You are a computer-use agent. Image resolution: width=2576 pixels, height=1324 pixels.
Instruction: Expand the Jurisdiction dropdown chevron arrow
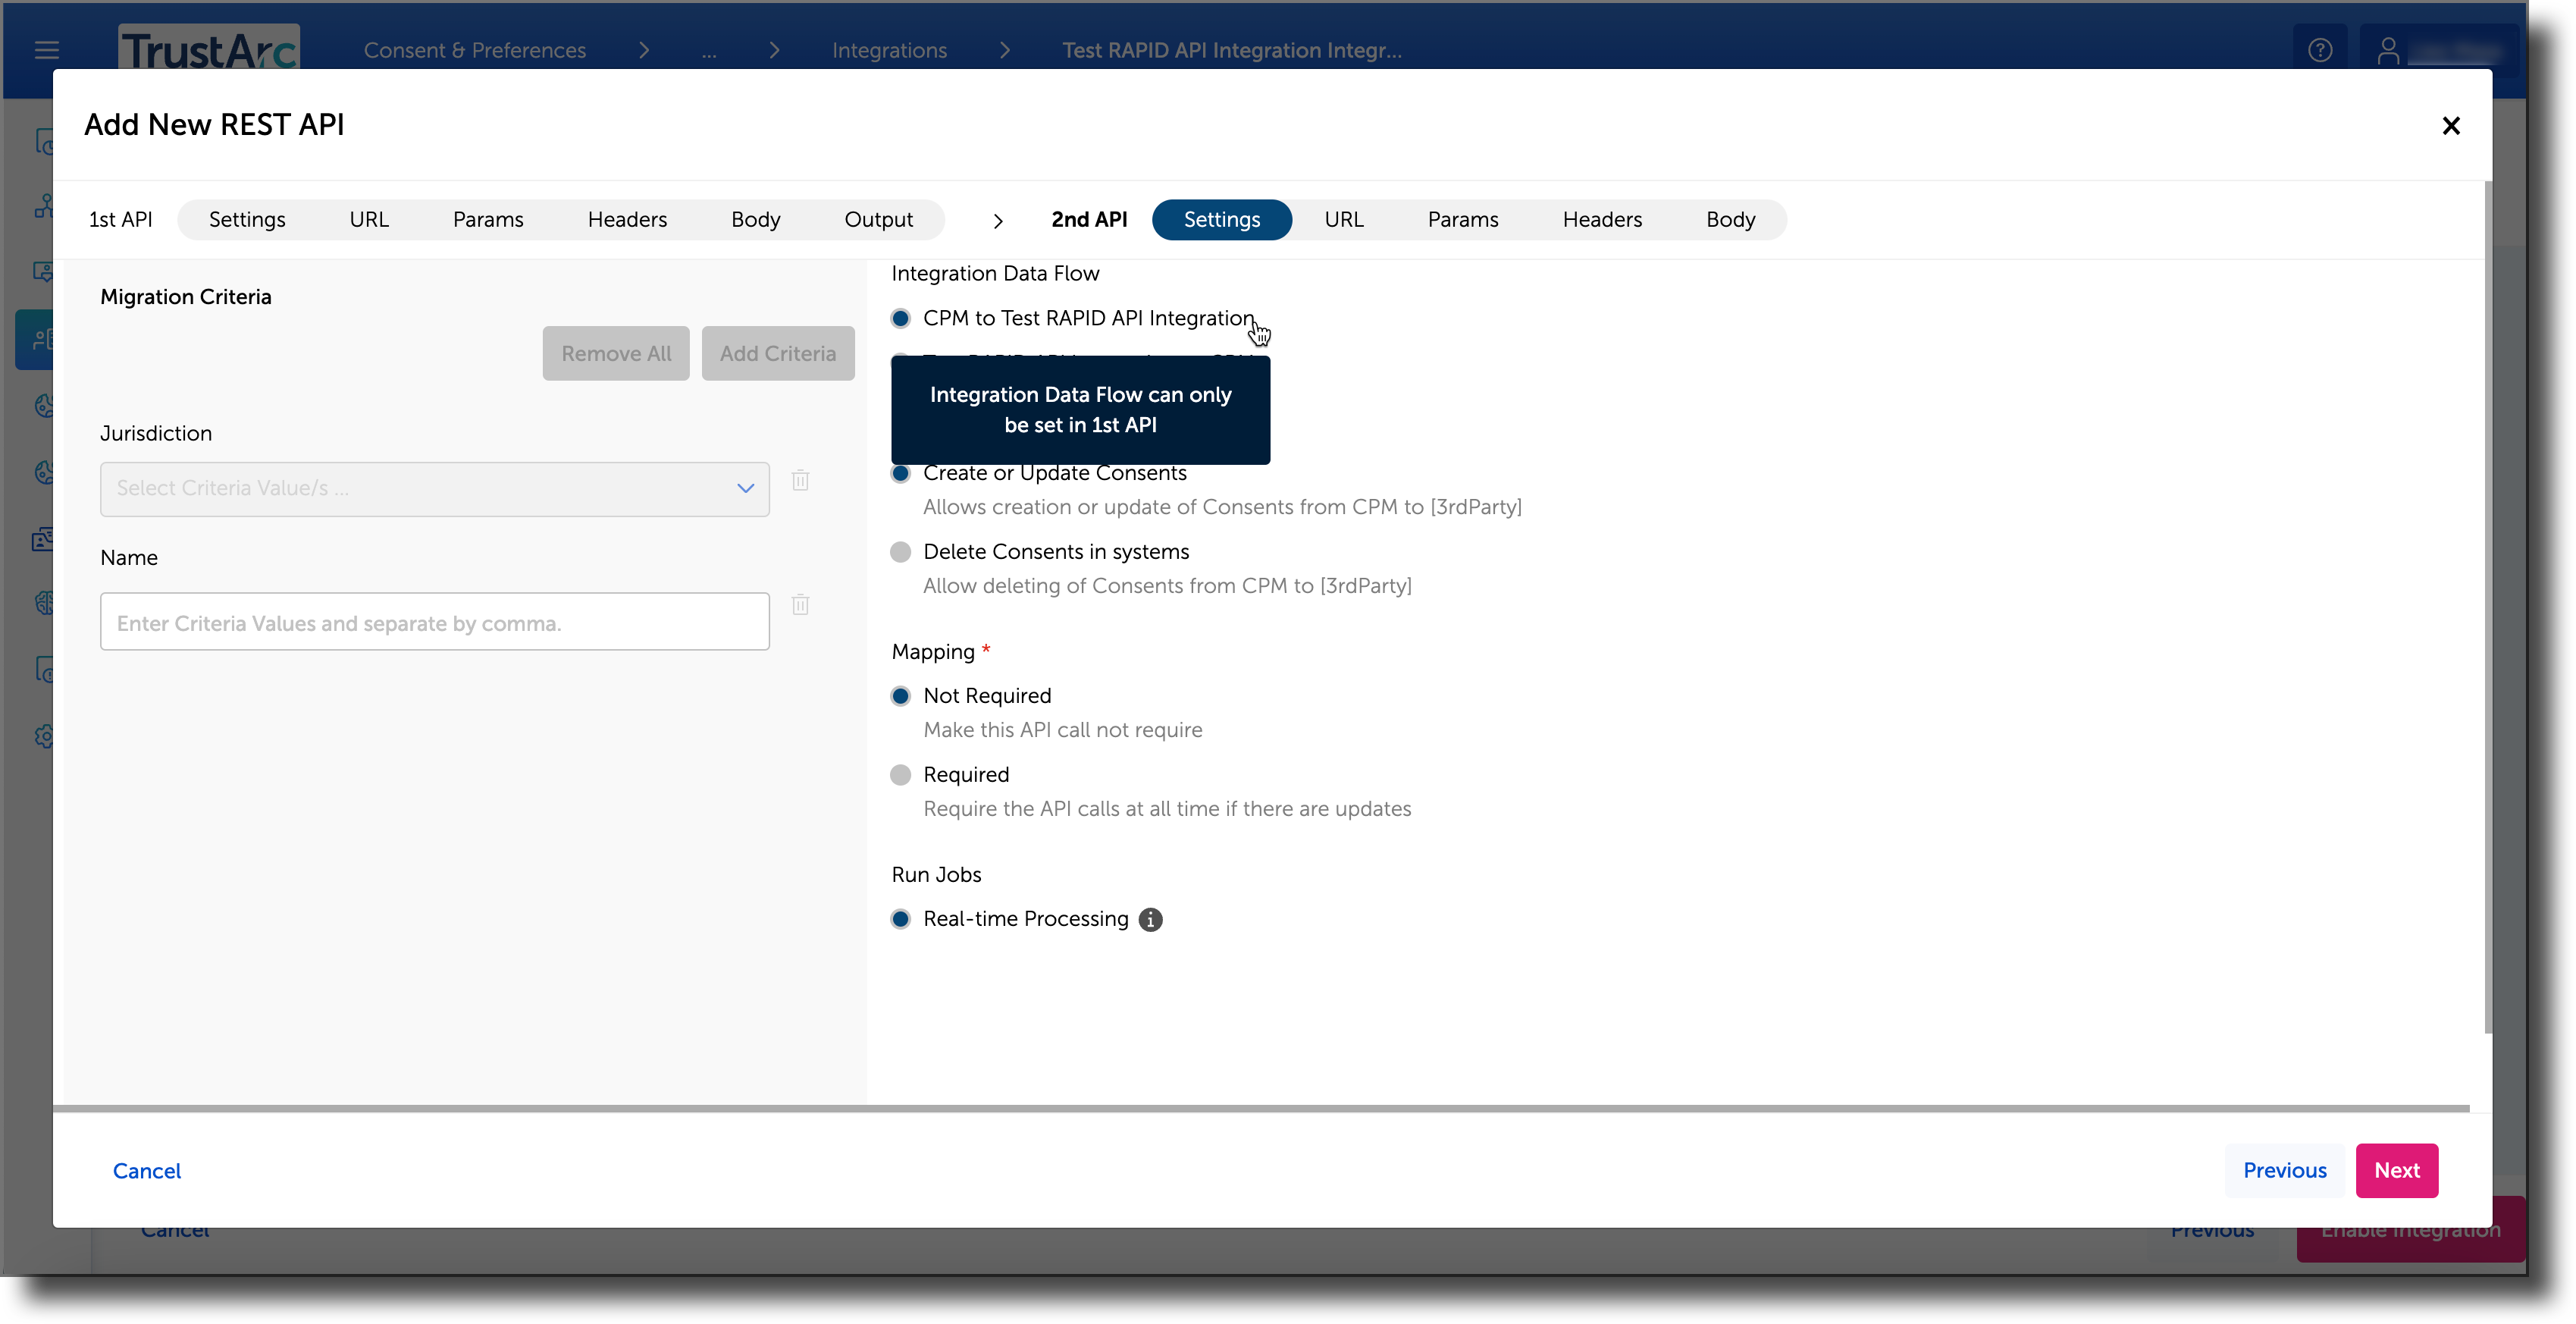[x=745, y=489]
